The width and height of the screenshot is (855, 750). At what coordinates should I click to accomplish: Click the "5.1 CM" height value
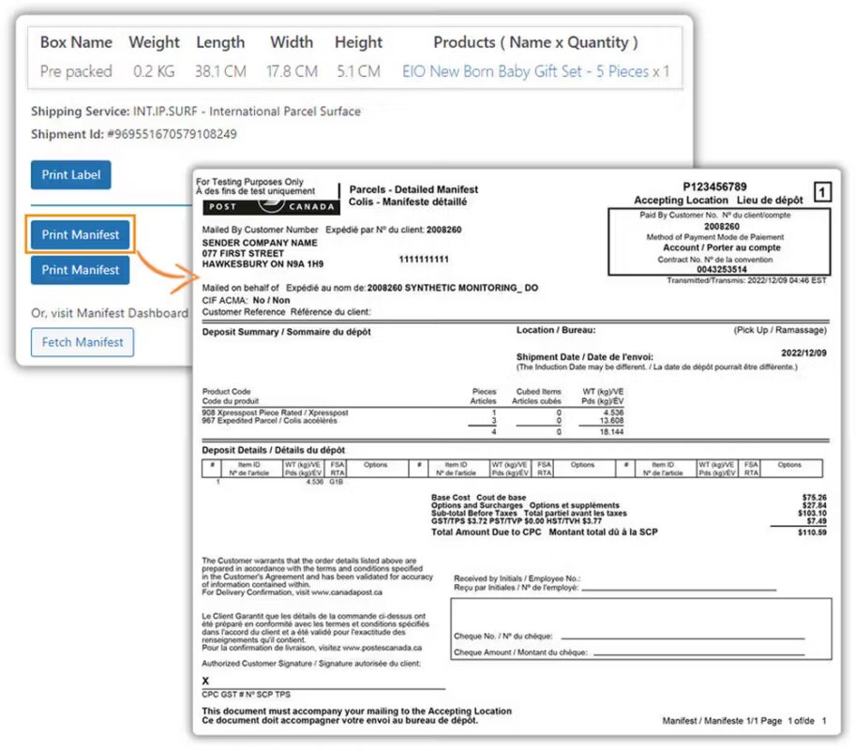358,71
